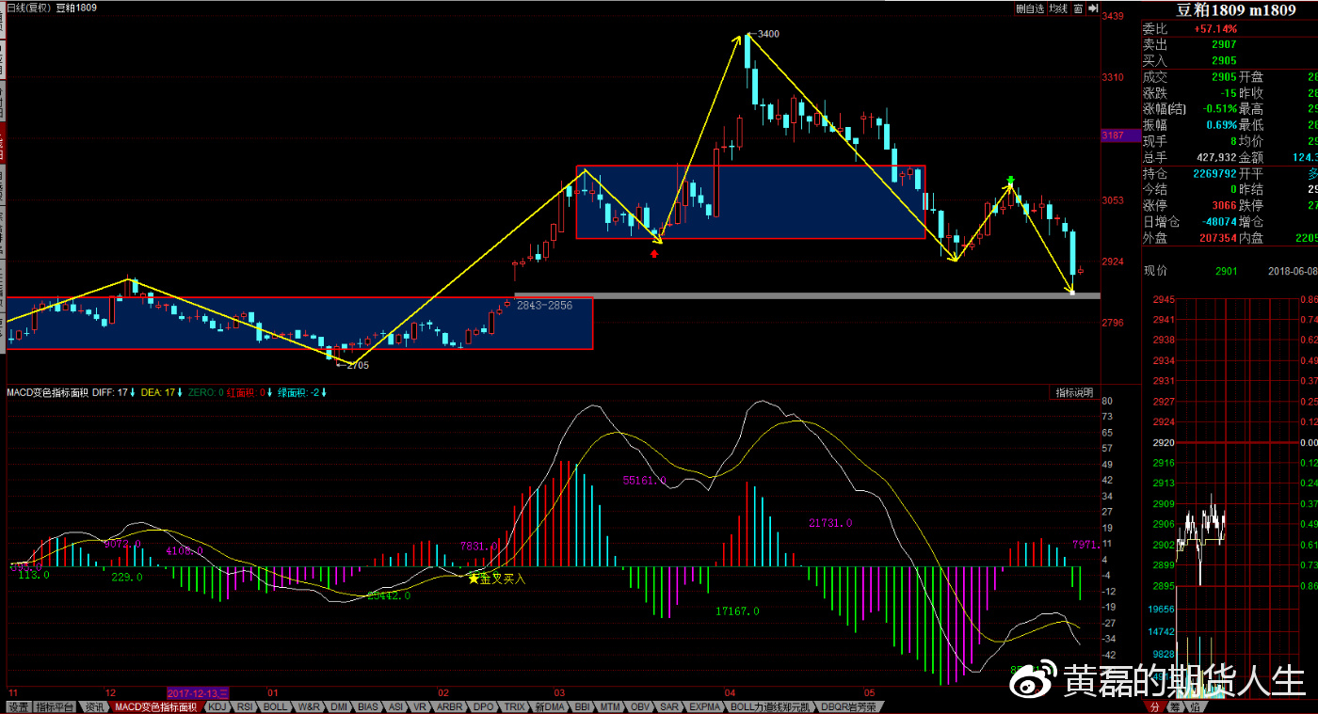Click the 日增仓 -48074 value
1318x714 pixels.
(x=1219, y=221)
